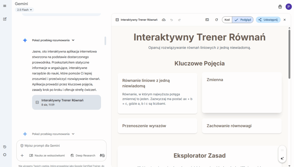294x167 pixels.
Task: Click the refresh preview icon
Action: [x=216, y=20]
